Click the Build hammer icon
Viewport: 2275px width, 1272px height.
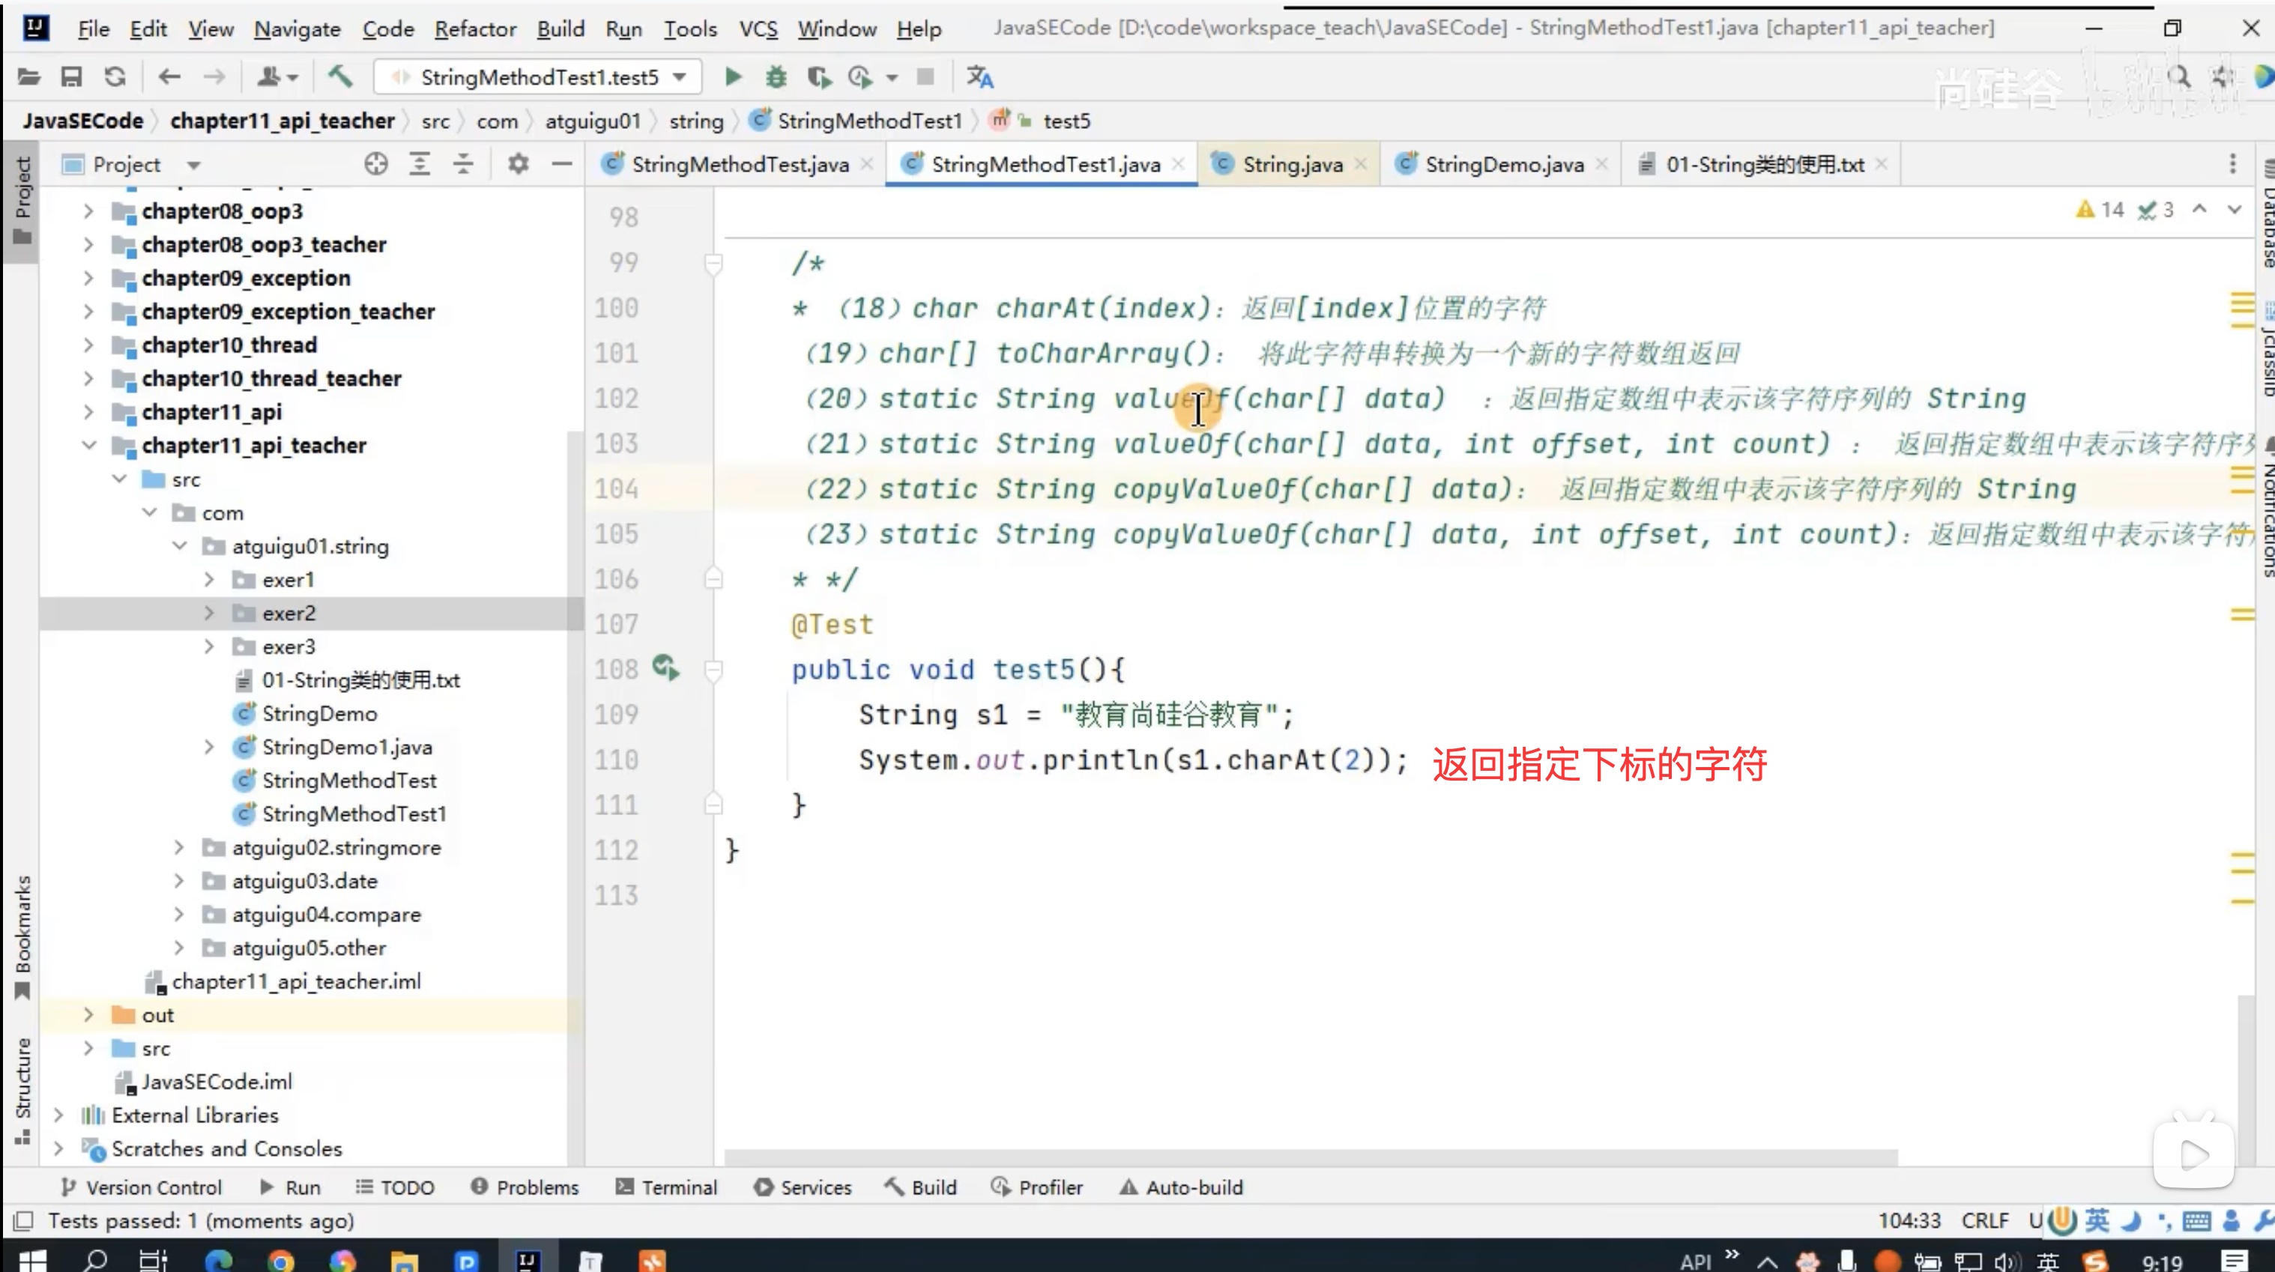tap(340, 78)
